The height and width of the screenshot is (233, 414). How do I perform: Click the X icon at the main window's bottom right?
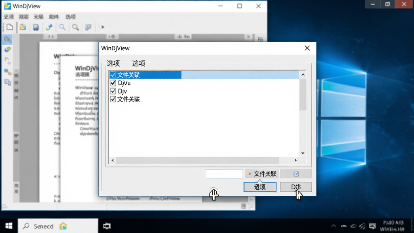[x=251, y=206]
